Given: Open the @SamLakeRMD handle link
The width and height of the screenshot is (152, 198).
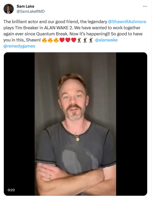Looking at the screenshot, I should pos(31,11).
